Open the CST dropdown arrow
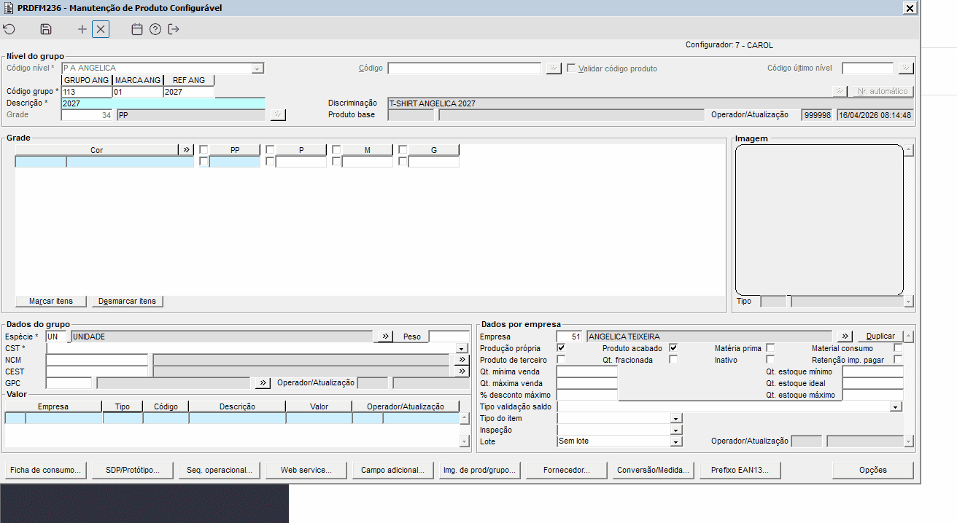The image size is (957, 523). coord(462,349)
